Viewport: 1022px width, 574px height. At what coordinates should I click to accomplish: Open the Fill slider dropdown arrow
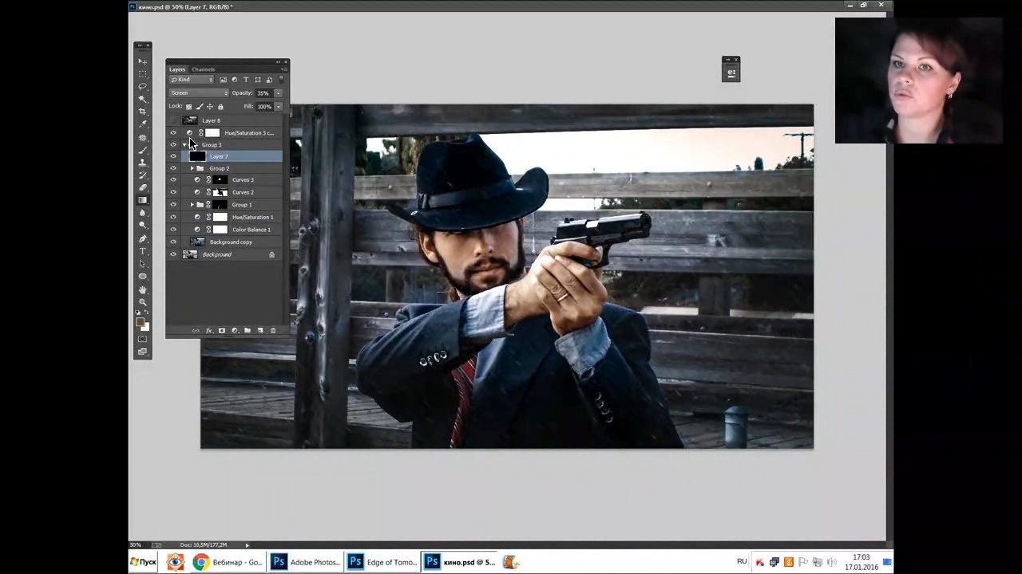[x=279, y=106]
